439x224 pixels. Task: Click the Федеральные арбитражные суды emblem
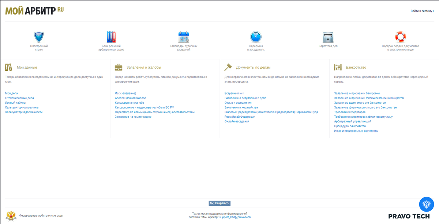(11, 216)
